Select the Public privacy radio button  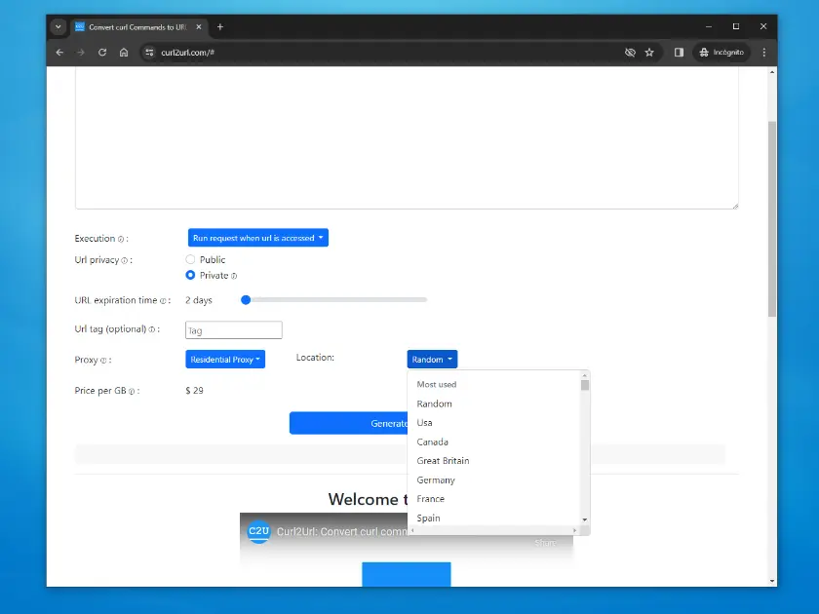(191, 259)
